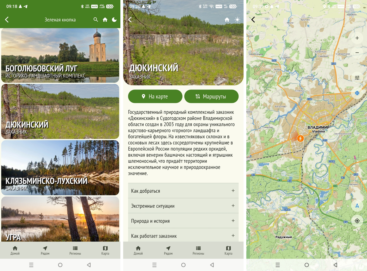Expand the Как работает заказник section
Viewport: 367px width, 271px height.
pos(183,235)
